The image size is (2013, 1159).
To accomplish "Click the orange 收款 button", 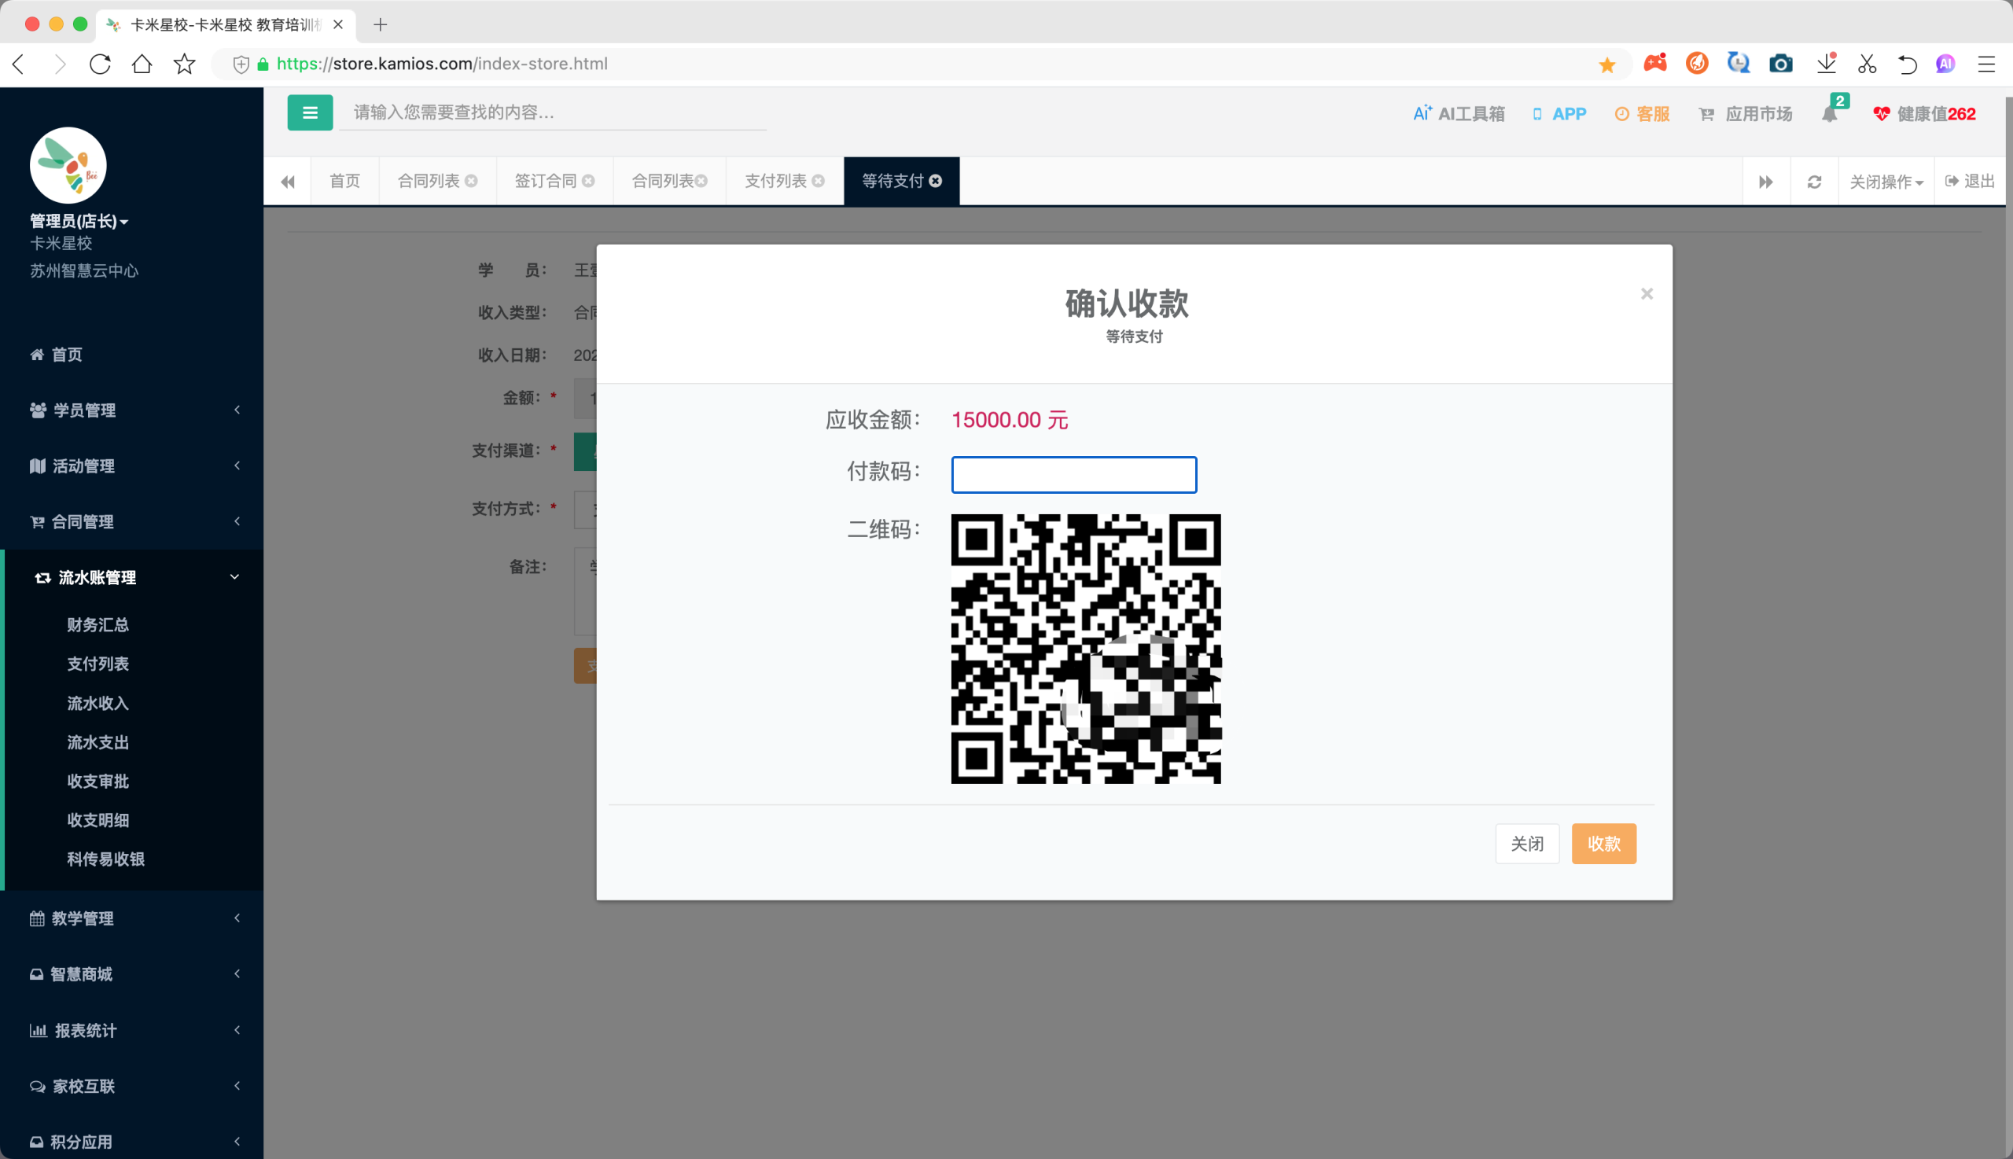I will [x=1603, y=843].
